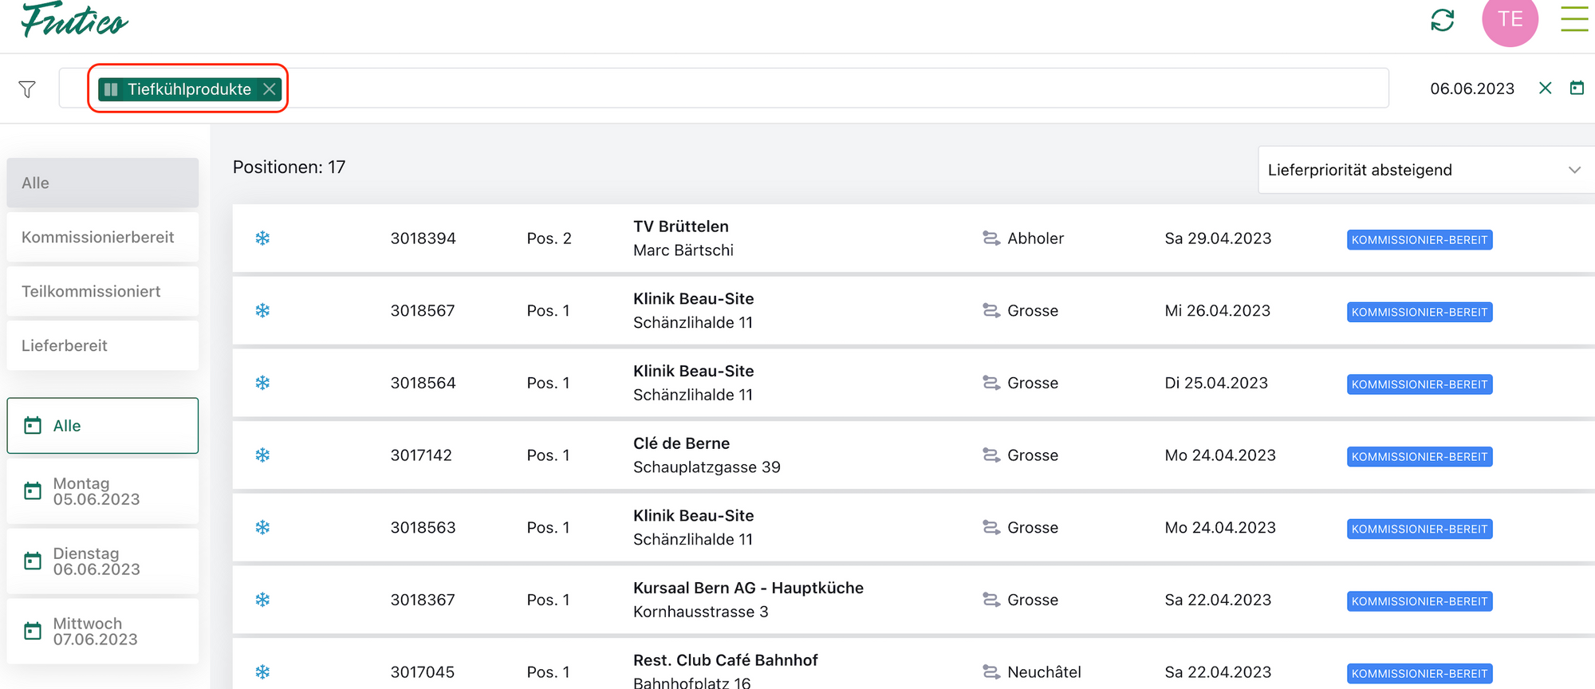Open Lieferpriorität absteigend sort dropdown

[x=1424, y=170]
